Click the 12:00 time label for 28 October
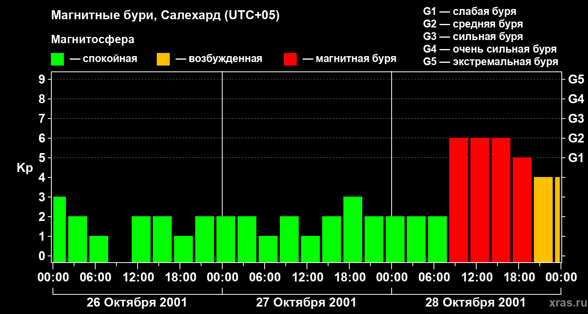 (x=476, y=277)
